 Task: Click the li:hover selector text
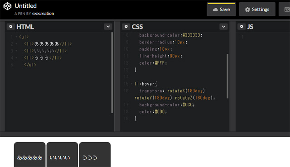[x=146, y=84]
